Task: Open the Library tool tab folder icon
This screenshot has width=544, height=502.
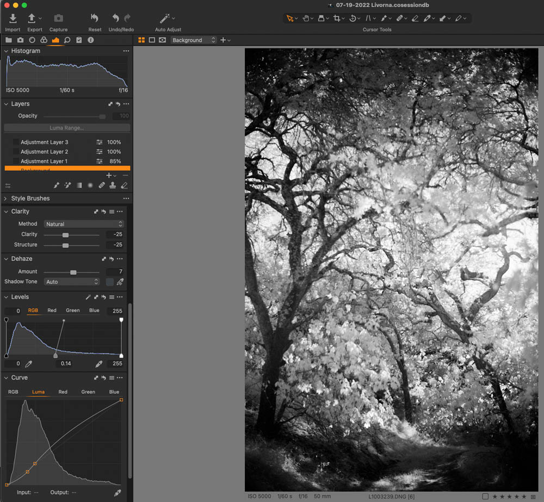Action: point(9,40)
